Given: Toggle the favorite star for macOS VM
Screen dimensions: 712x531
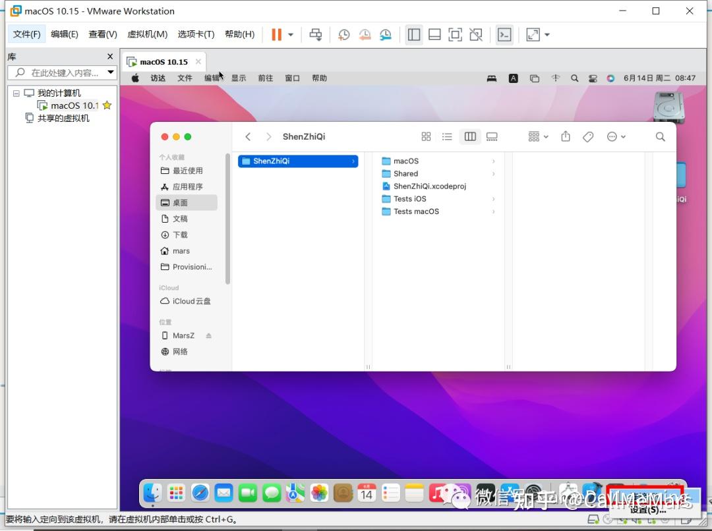Looking at the screenshot, I should pyautogui.click(x=107, y=105).
